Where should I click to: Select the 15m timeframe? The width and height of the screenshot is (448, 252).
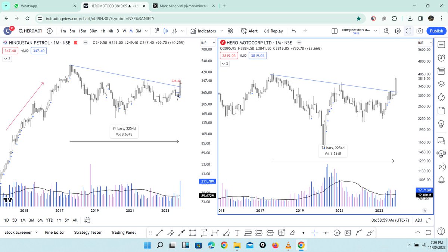click(83, 31)
